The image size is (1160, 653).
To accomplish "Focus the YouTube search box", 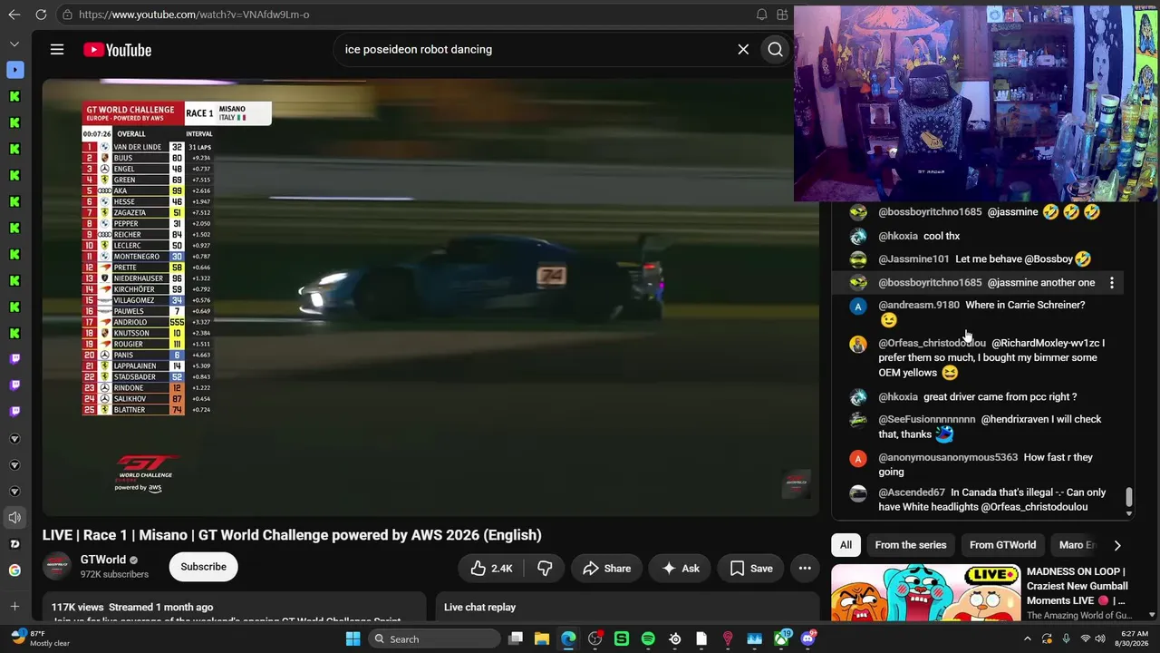I will [535, 50].
